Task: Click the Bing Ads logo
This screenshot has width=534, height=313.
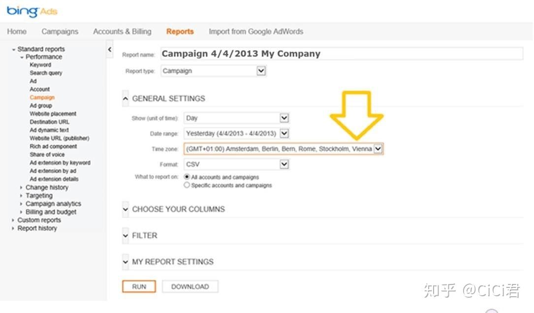Action: tap(32, 11)
